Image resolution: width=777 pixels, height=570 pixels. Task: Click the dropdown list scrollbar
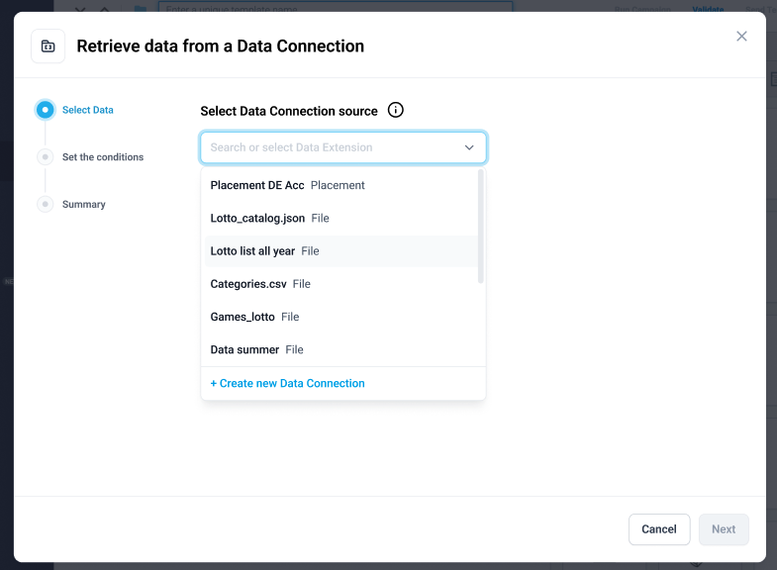point(481,227)
